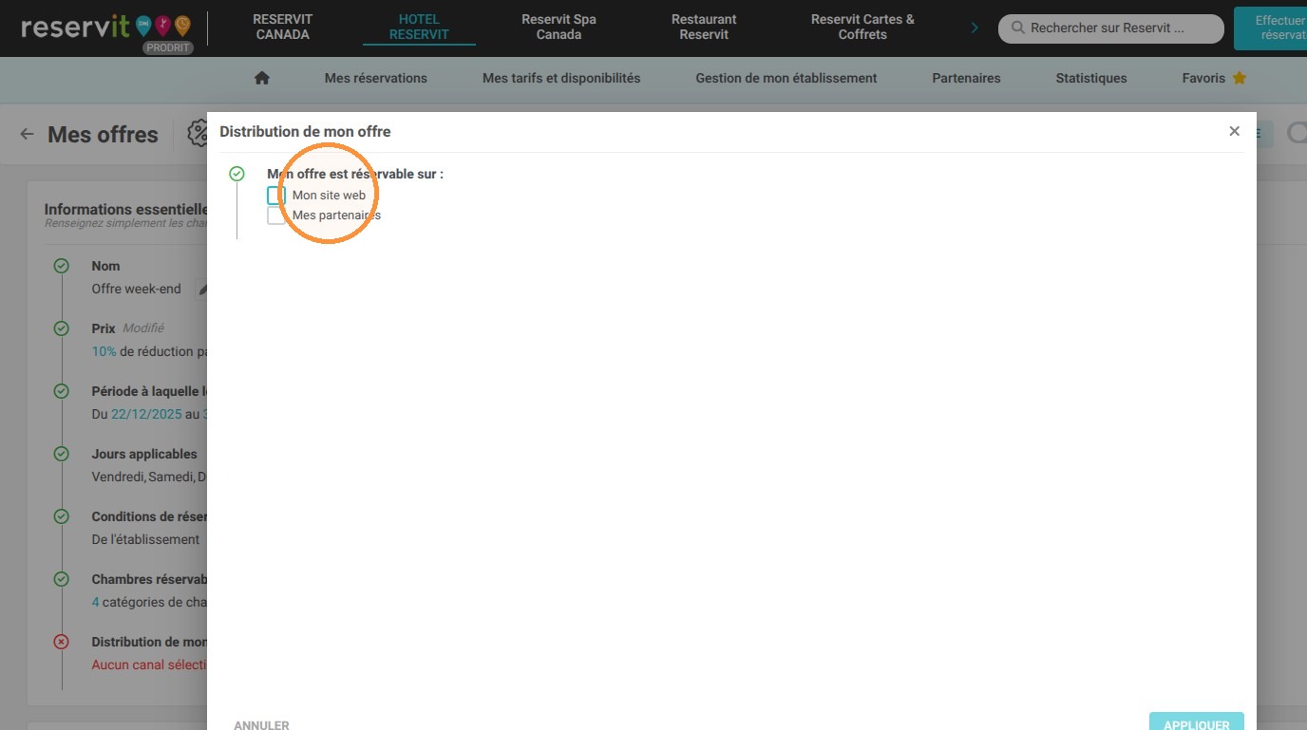Open Gestion de mon établissement menu
The height and width of the screenshot is (730, 1307).
pyautogui.click(x=786, y=78)
